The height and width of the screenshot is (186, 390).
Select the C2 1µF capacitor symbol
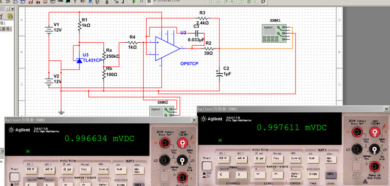219,74
